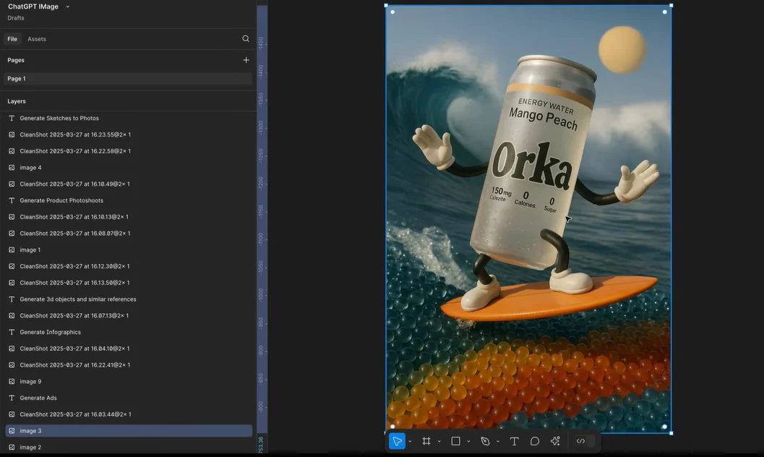Grab the bottom-right selection handle of image

click(x=671, y=432)
